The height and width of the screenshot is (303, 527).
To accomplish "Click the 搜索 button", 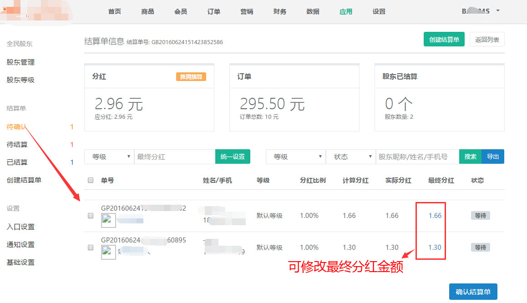I will (470, 157).
